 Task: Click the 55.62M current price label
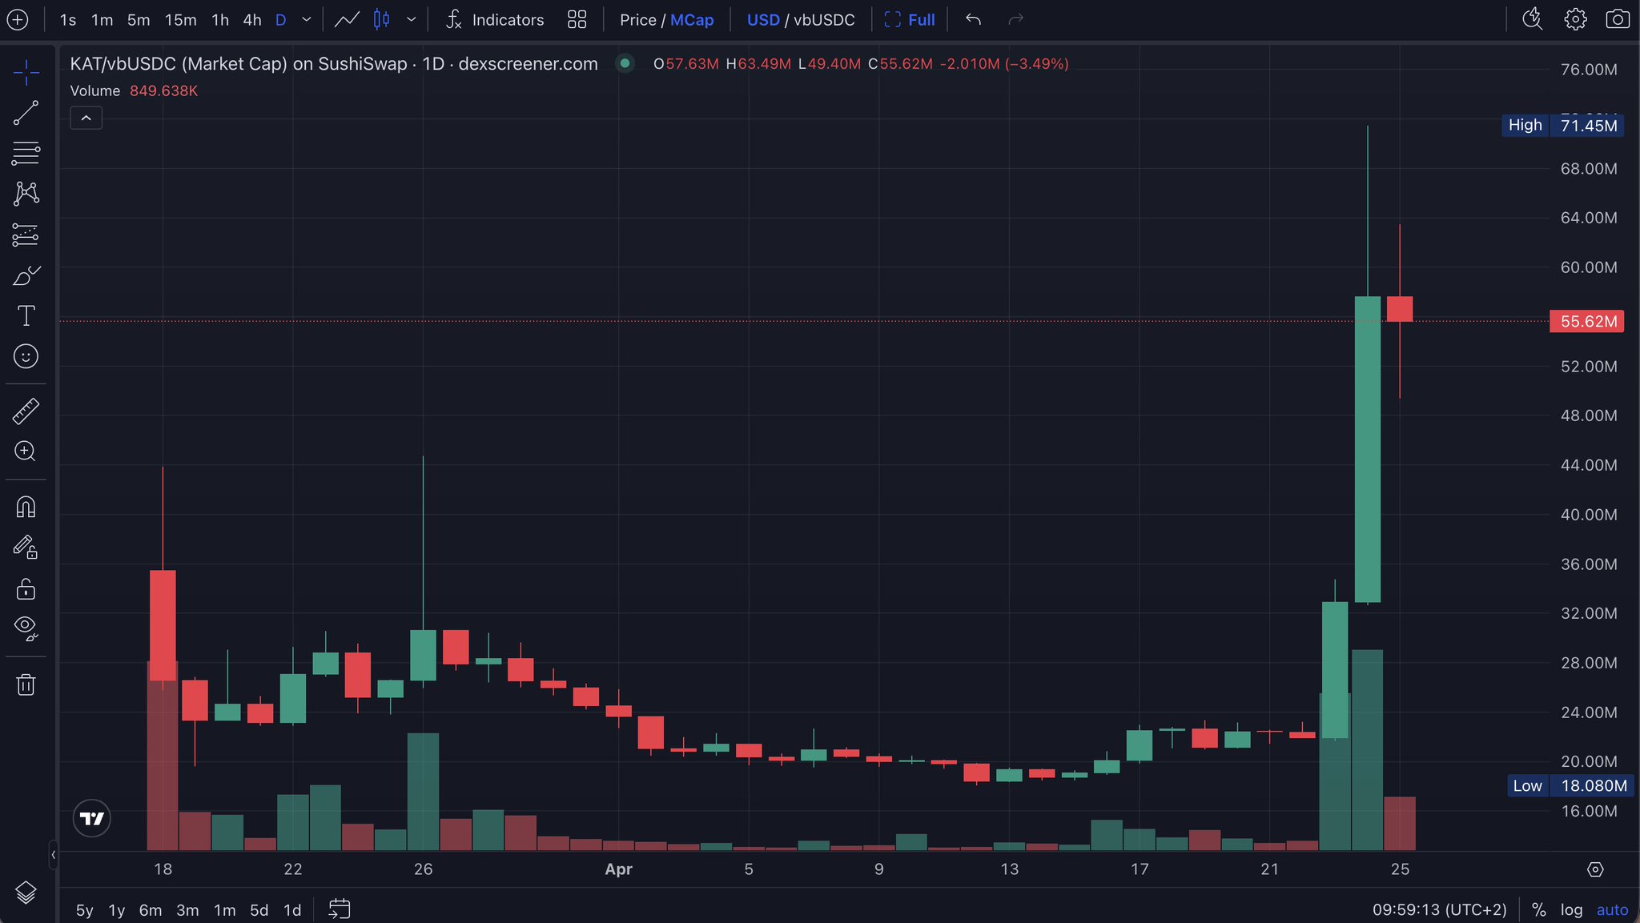tap(1587, 321)
